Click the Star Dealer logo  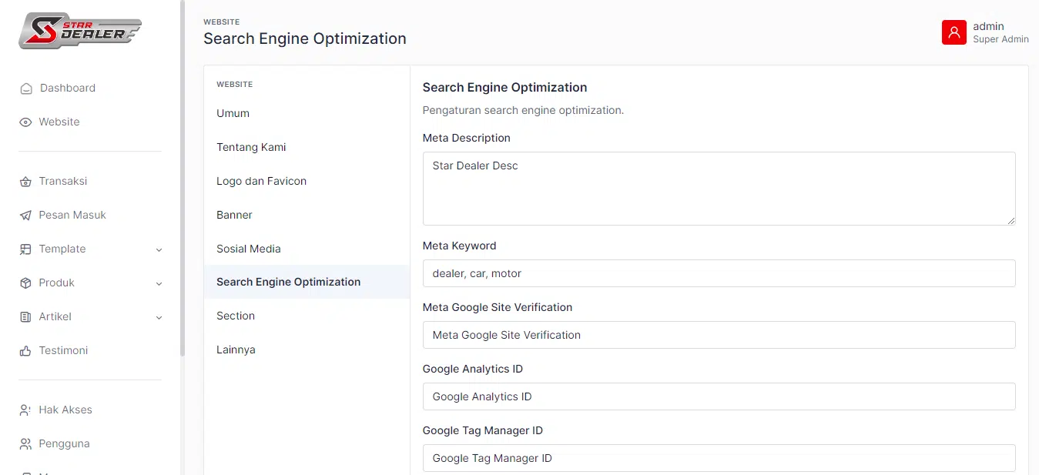(80, 31)
